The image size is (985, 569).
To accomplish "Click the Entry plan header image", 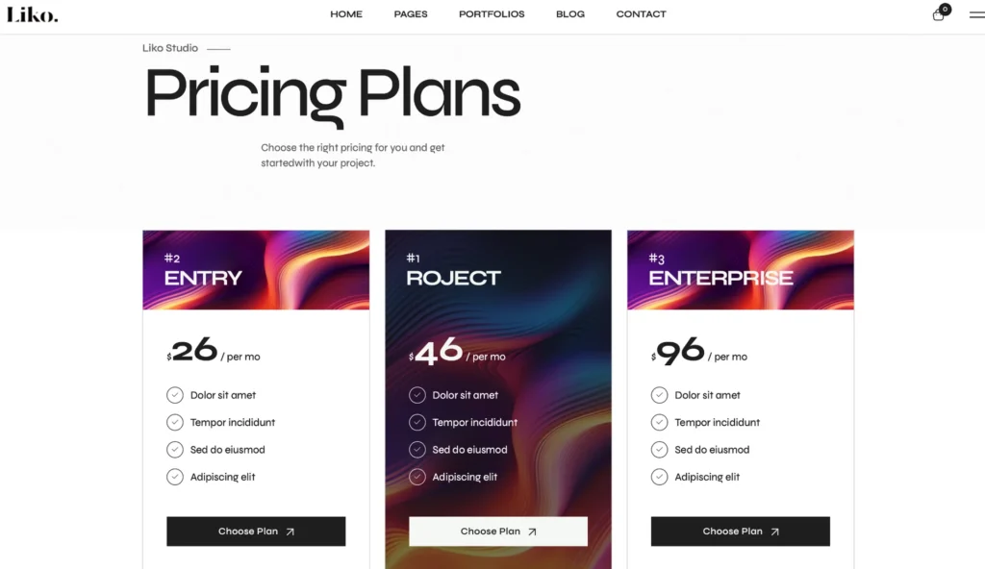I will (x=256, y=270).
